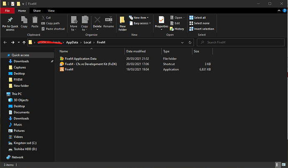
Task: Click AppData in the address path
Action: pos(72,43)
